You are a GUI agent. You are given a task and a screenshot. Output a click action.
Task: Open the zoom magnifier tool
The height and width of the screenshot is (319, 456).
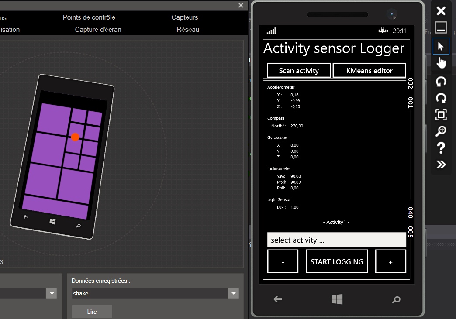coord(441,131)
